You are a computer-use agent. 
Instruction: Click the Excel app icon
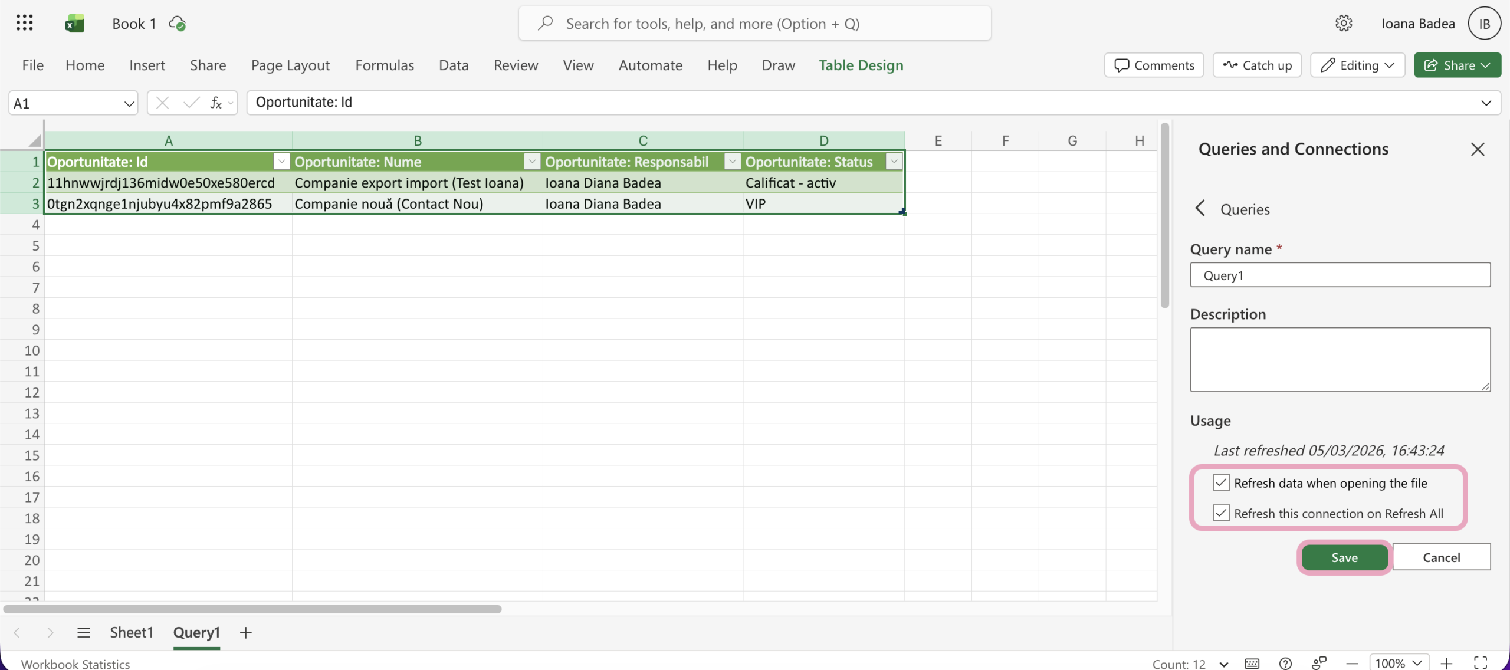tap(74, 24)
